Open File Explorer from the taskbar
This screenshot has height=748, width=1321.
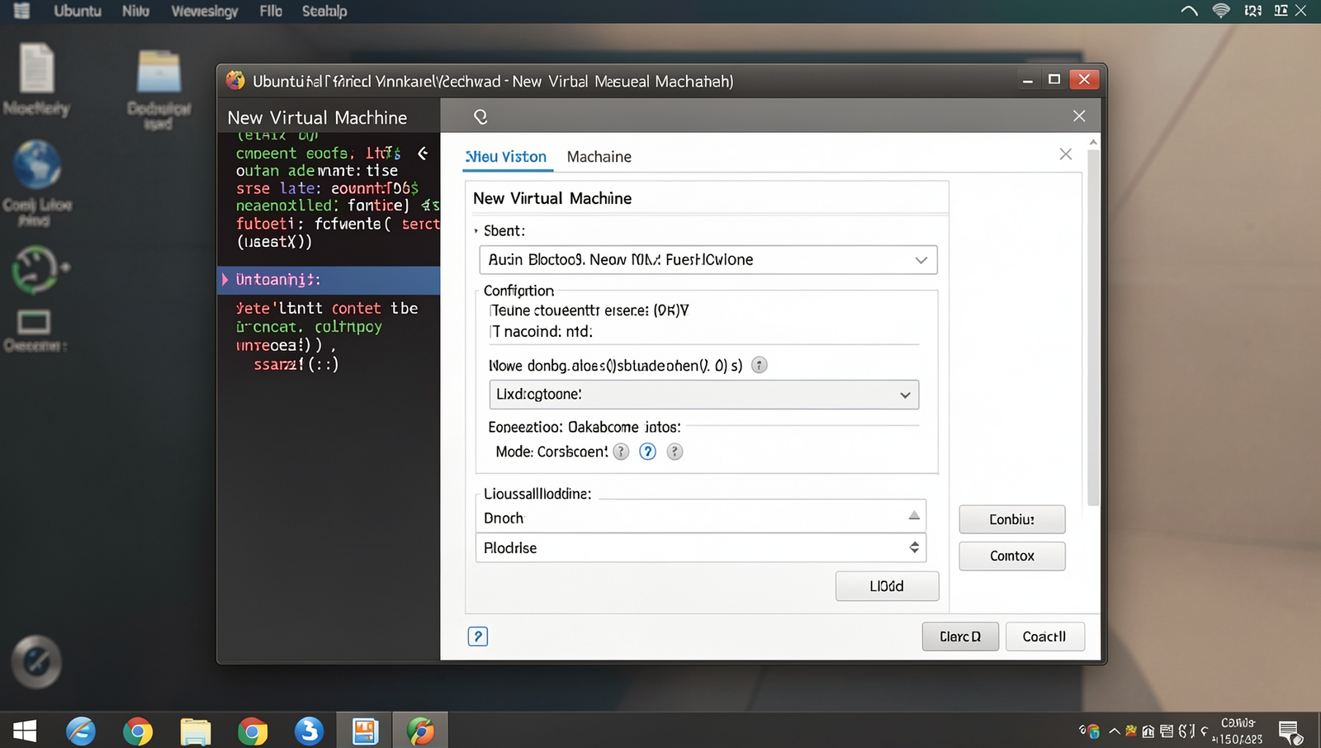click(196, 731)
